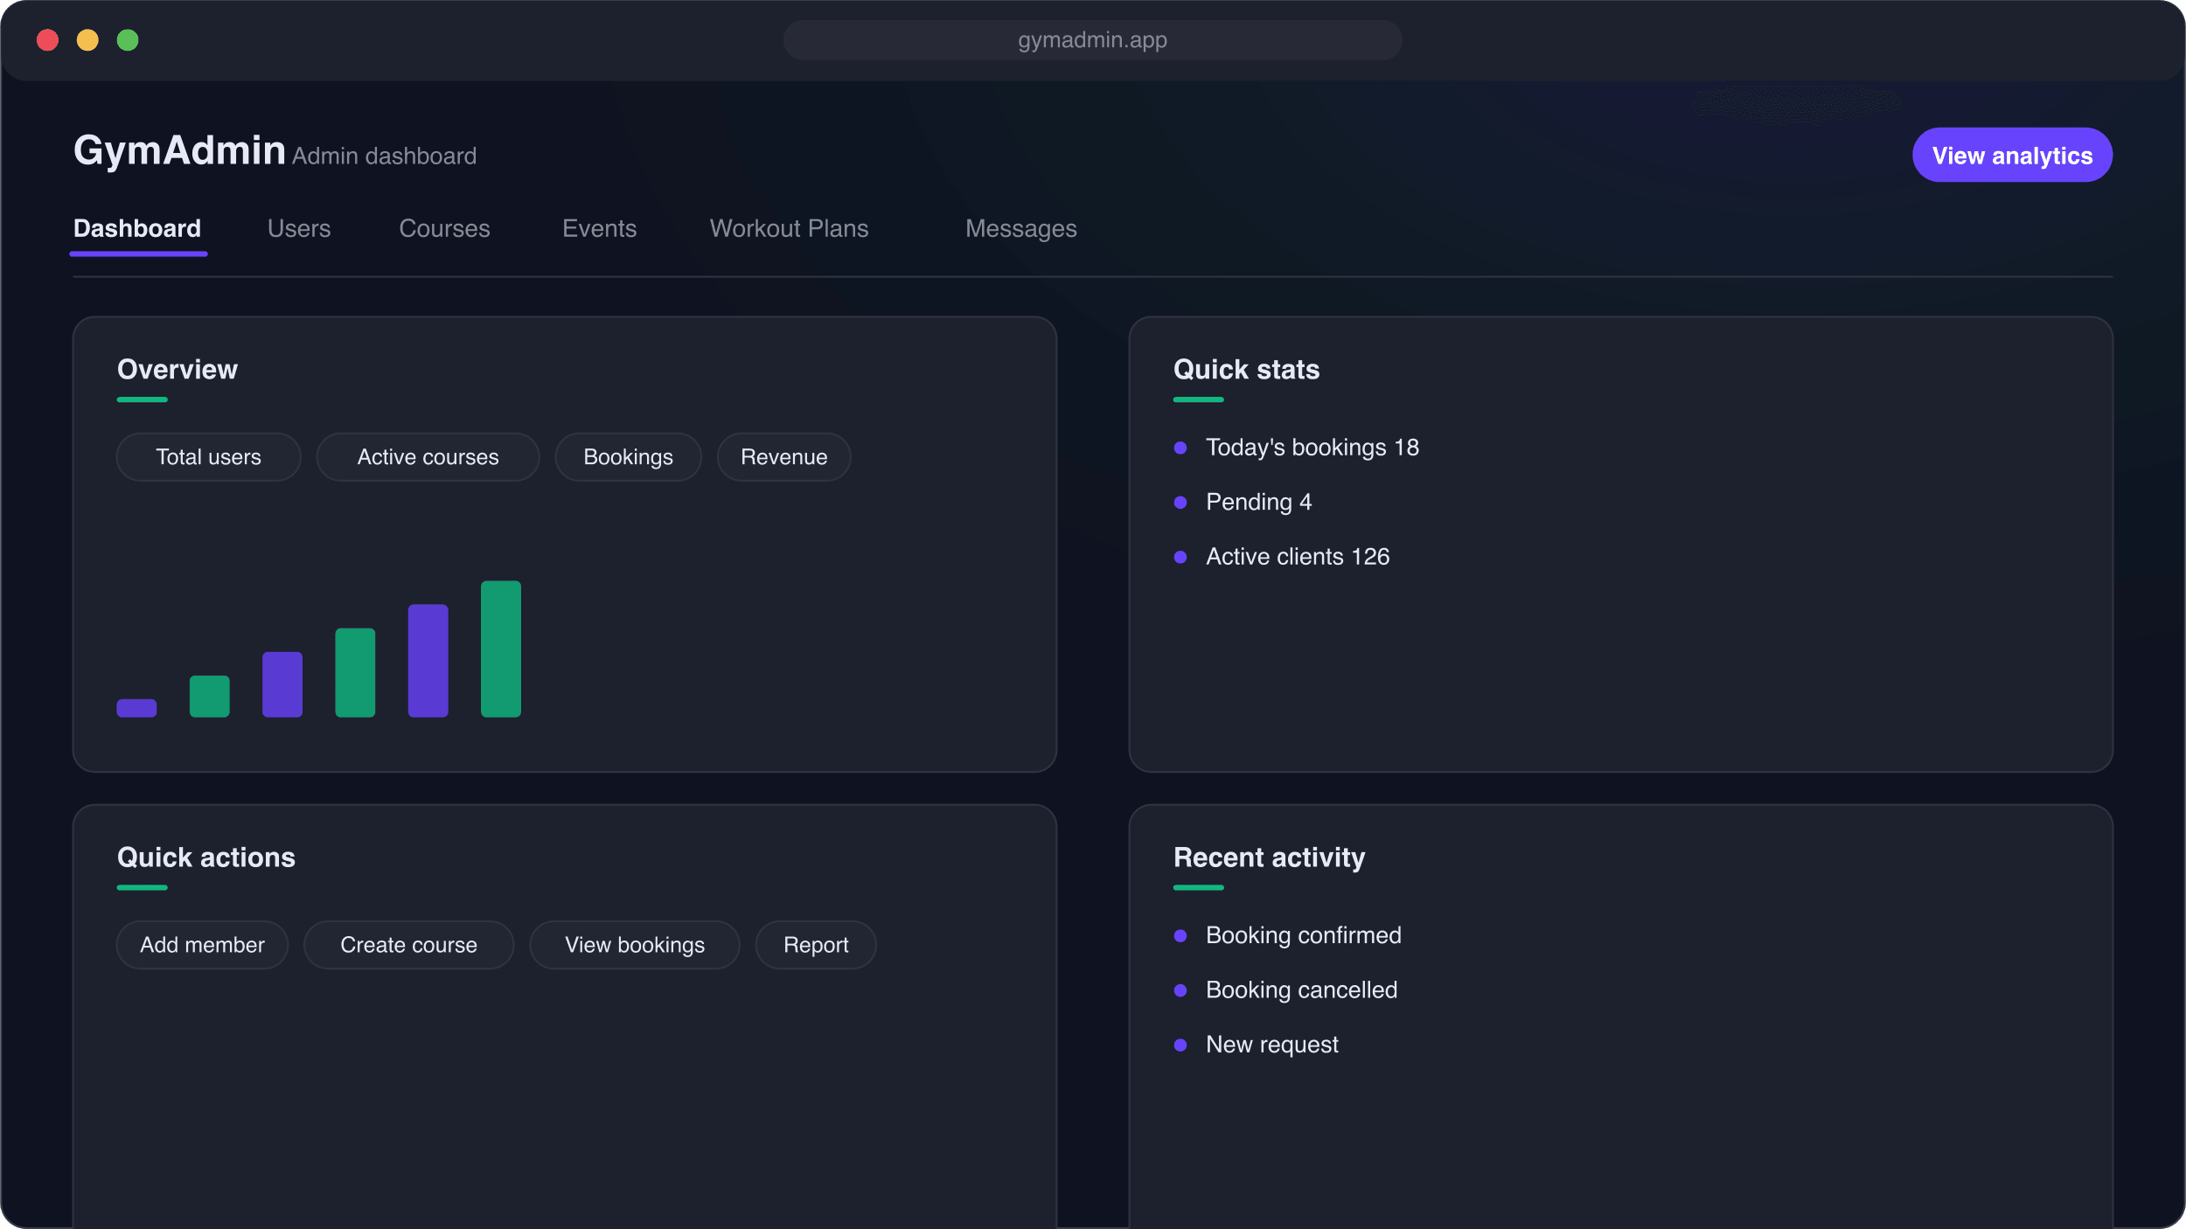Click Add member quick action

tap(202, 945)
